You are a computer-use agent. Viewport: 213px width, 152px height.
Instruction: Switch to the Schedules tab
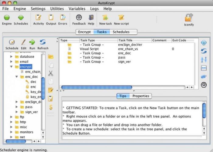coord(121,32)
